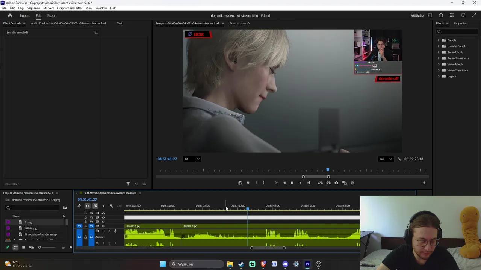
Task: Open Quick Export share icon
Action: pyautogui.click(x=441, y=15)
